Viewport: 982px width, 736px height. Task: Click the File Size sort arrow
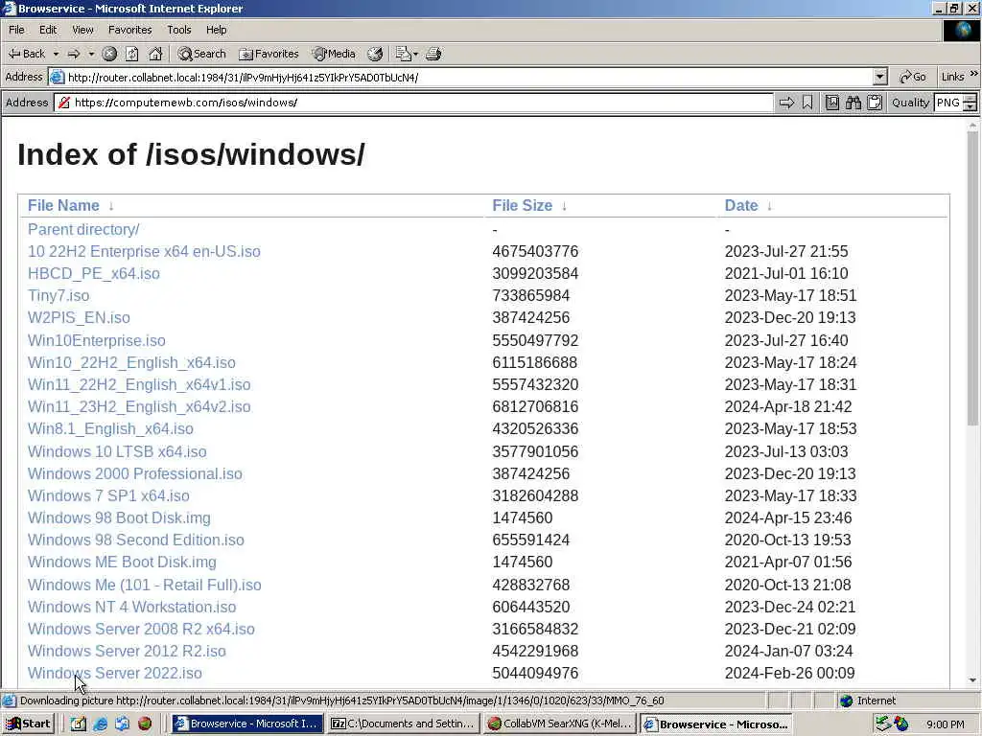pos(564,206)
